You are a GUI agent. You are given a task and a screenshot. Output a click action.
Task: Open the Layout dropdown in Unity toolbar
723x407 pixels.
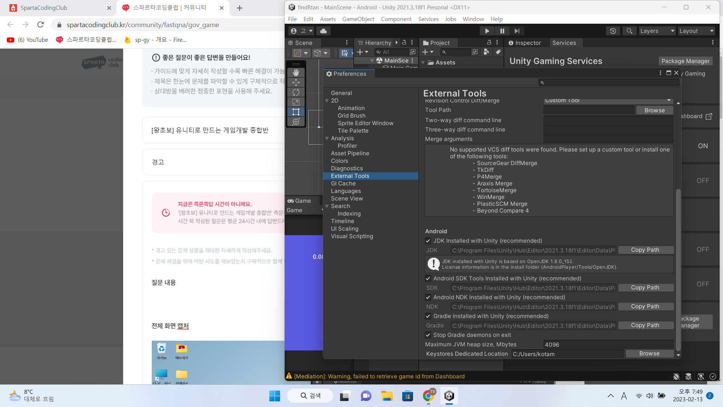click(x=697, y=31)
